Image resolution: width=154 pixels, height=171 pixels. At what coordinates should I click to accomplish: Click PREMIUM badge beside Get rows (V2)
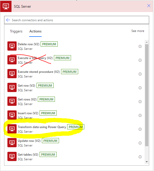pos(46,99)
